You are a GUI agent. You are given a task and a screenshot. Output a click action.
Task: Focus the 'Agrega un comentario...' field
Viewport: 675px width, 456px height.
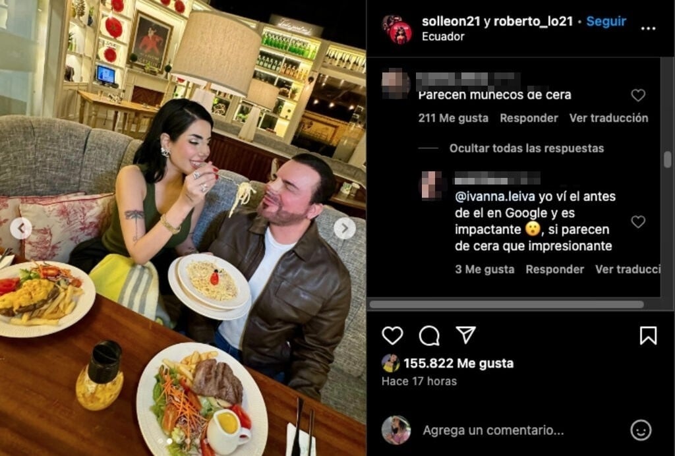pyautogui.click(x=493, y=430)
